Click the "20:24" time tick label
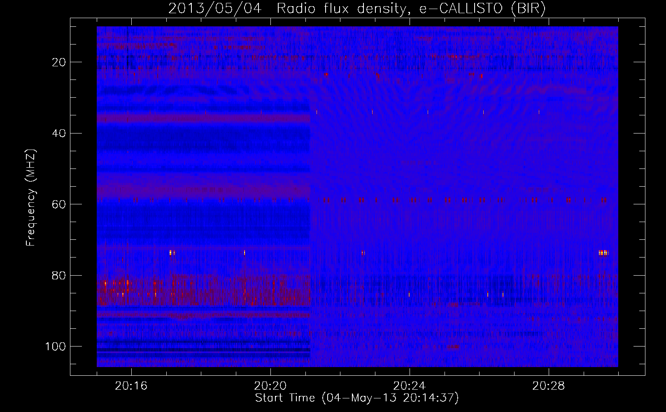 (410, 386)
